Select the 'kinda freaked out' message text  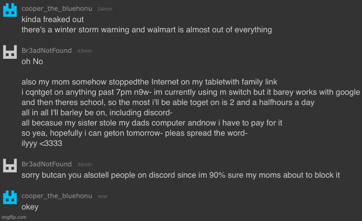[x=53, y=19]
